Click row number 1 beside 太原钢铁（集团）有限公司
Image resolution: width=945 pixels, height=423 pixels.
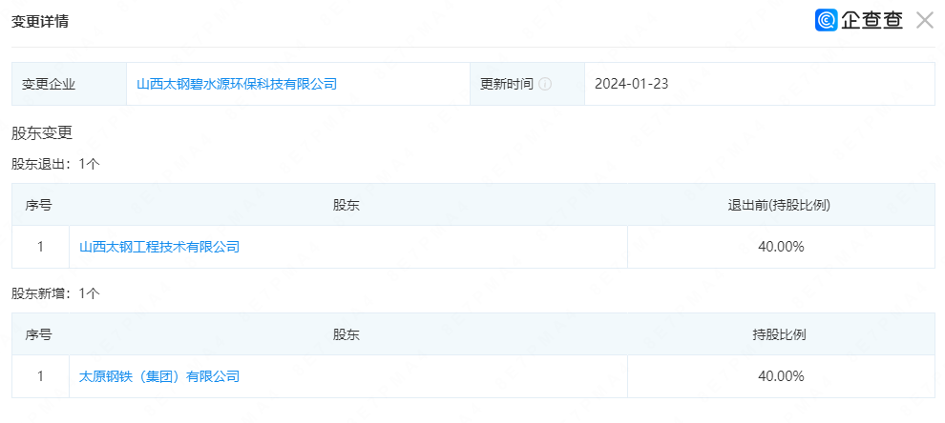point(40,376)
